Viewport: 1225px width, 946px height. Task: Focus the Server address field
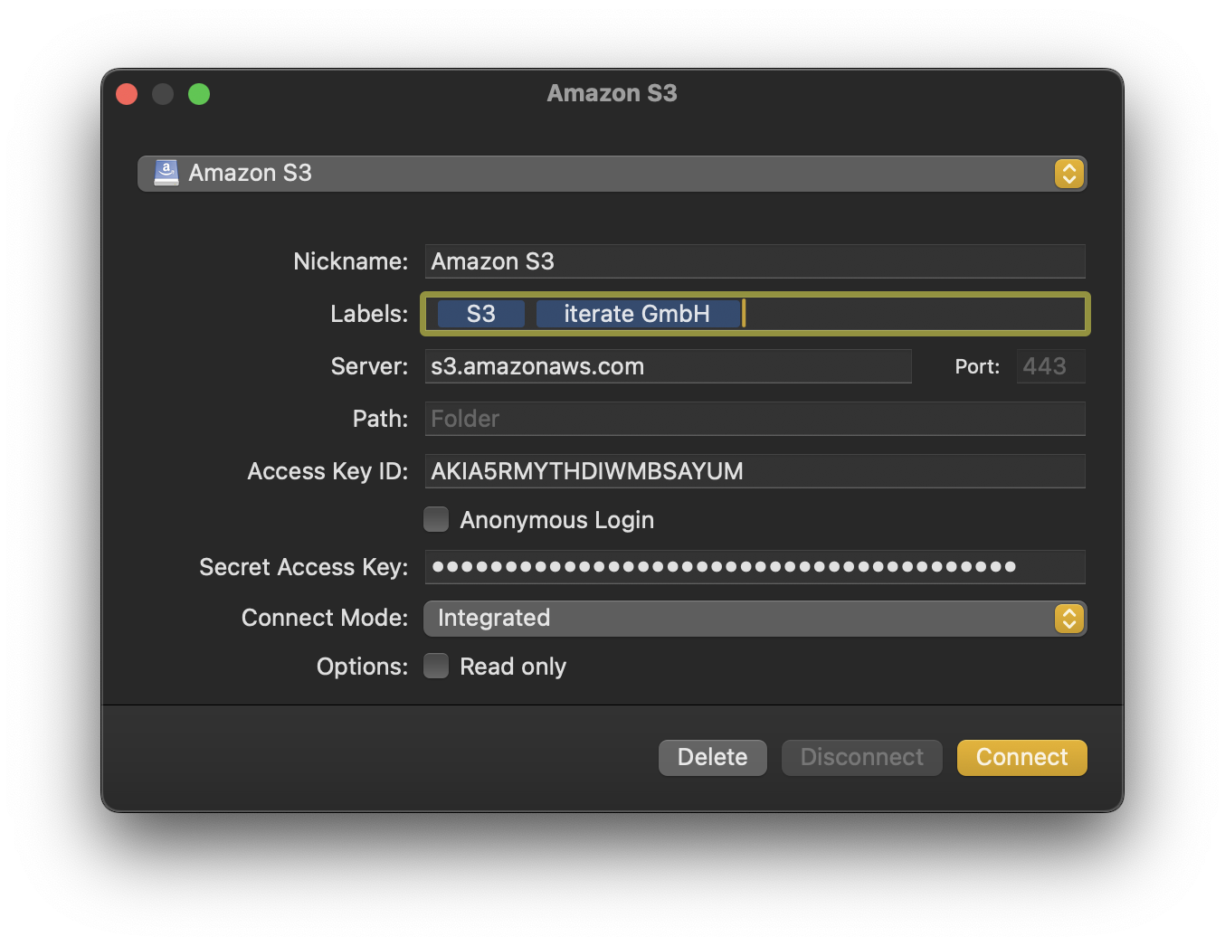pos(668,366)
